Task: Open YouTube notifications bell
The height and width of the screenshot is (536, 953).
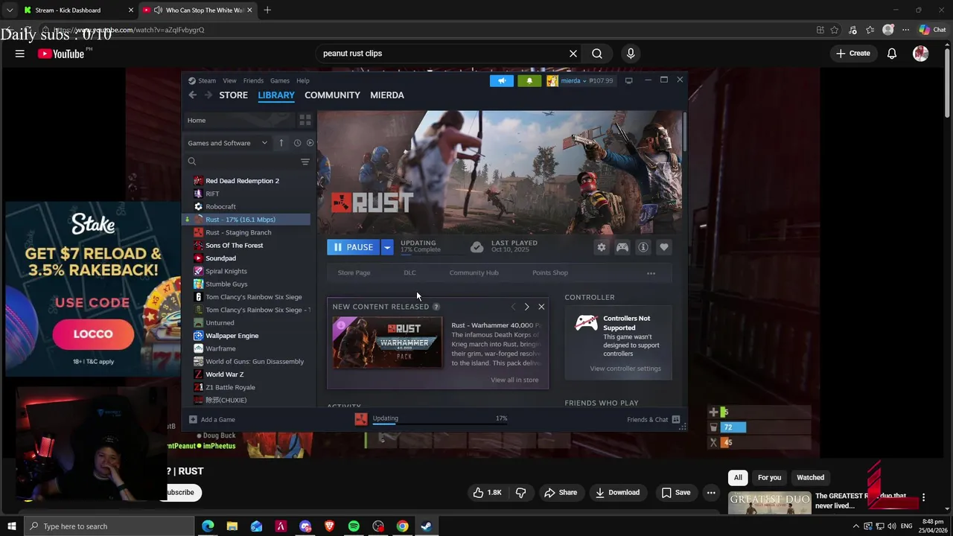Action: [x=892, y=54]
